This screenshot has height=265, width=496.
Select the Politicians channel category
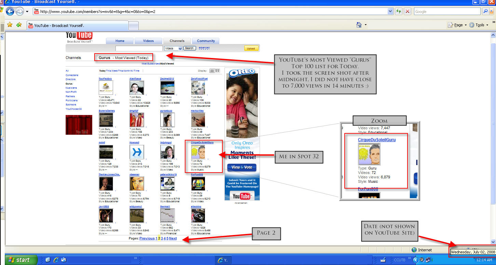coord(72,100)
